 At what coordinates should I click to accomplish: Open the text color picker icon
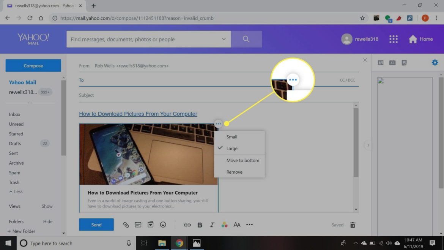click(225, 225)
